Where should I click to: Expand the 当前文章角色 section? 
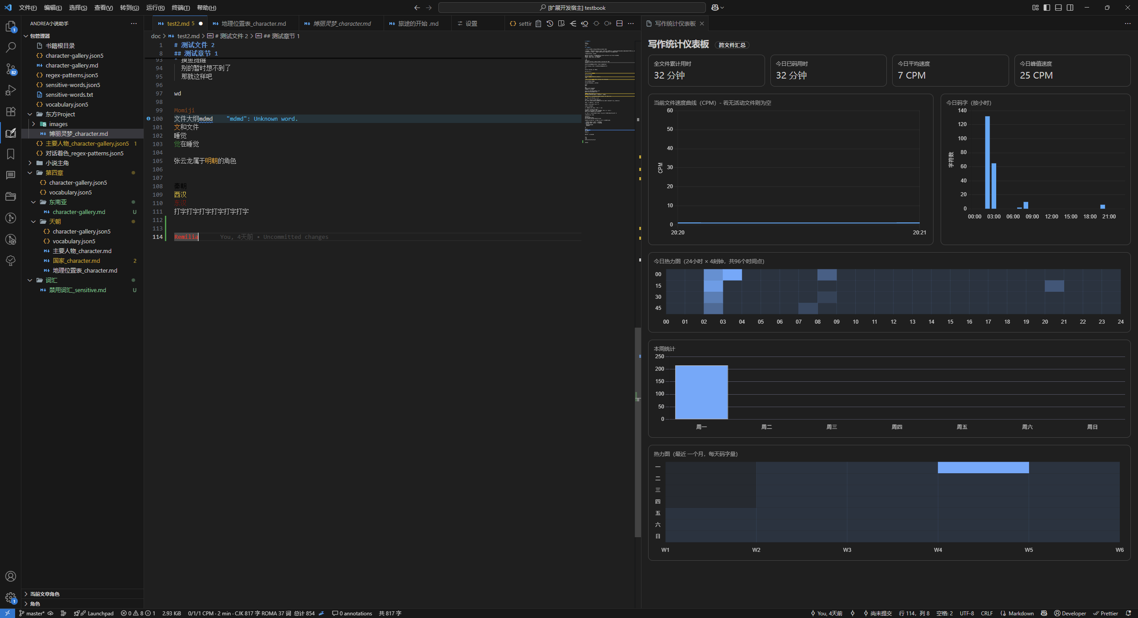[x=44, y=594]
